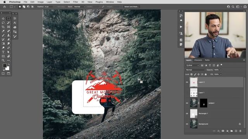This screenshot has height=139, width=248.
Task: Select the Brush tool
Action: (3, 35)
